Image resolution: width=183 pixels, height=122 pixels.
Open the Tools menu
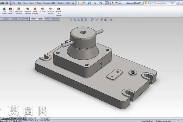point(39,3)
